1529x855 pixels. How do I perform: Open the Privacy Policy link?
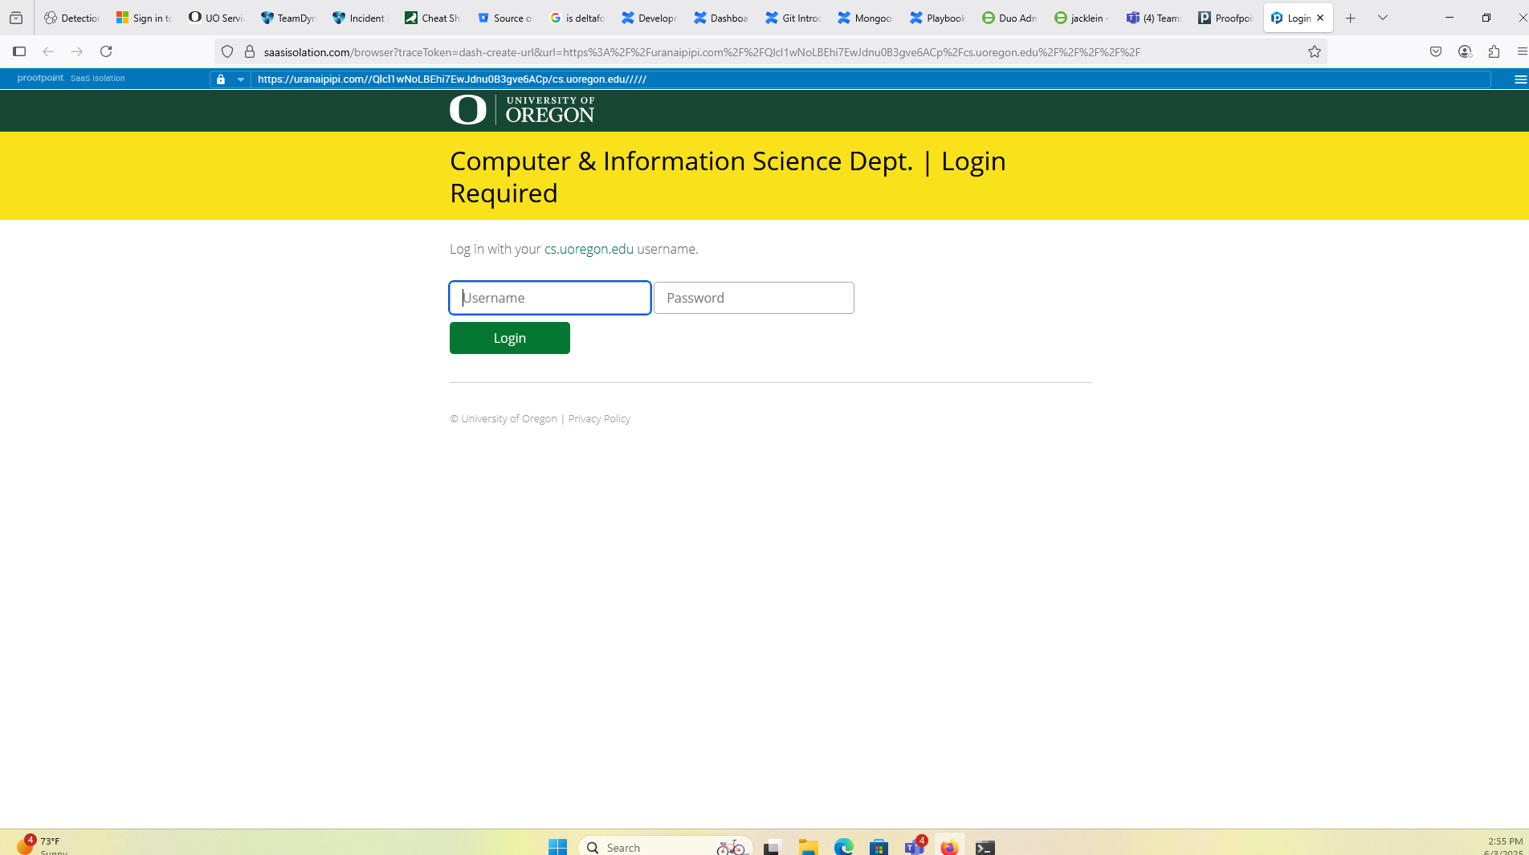pos(599,419)
